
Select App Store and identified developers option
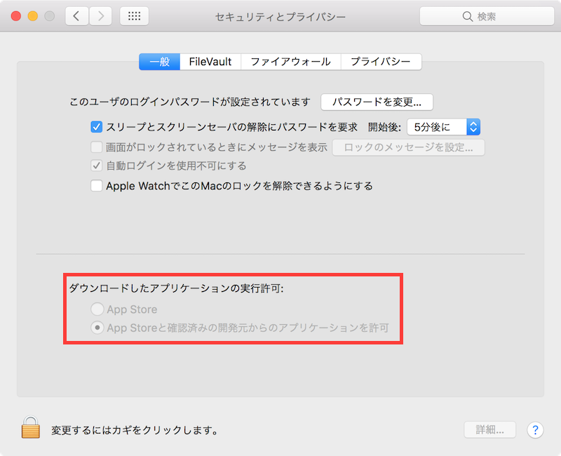tap(97, 328)
